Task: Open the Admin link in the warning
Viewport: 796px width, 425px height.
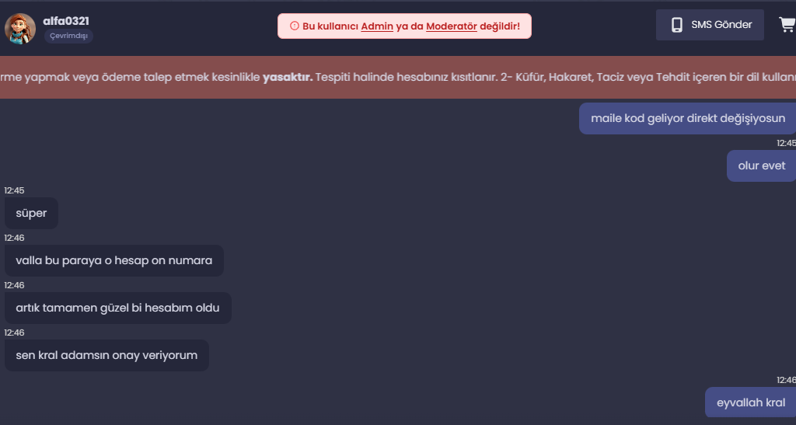Action: (x=377, y=26)
